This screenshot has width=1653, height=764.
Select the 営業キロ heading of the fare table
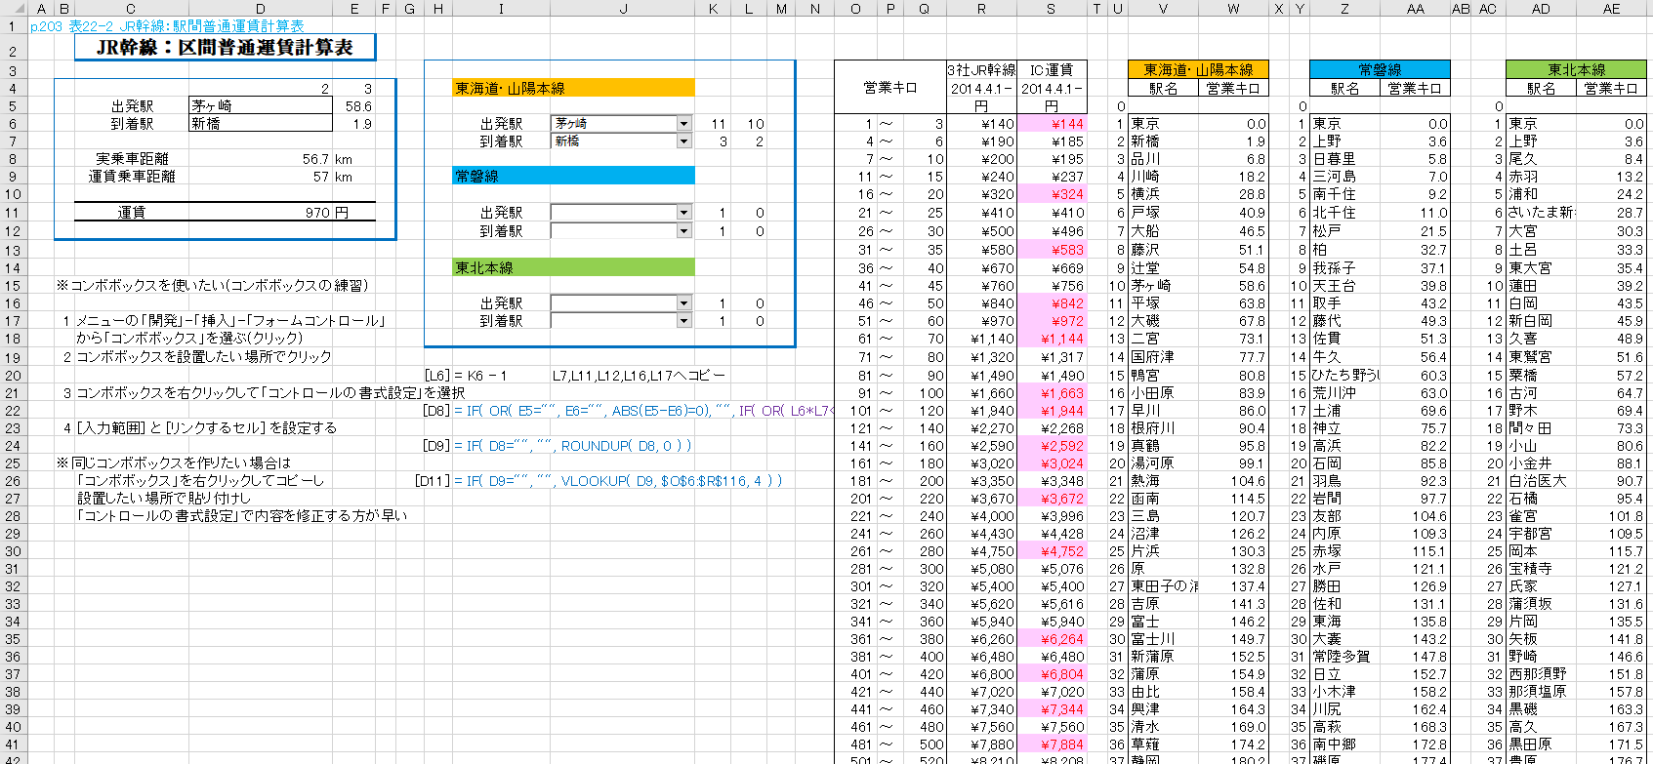click(890, 88)
